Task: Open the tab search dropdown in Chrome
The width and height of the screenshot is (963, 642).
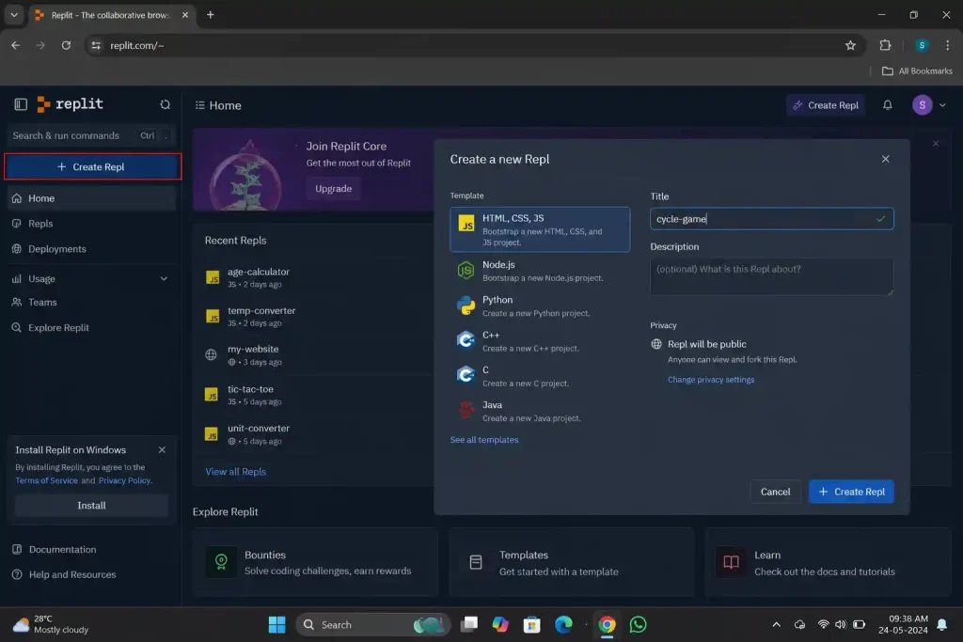Action: [14, 15]
